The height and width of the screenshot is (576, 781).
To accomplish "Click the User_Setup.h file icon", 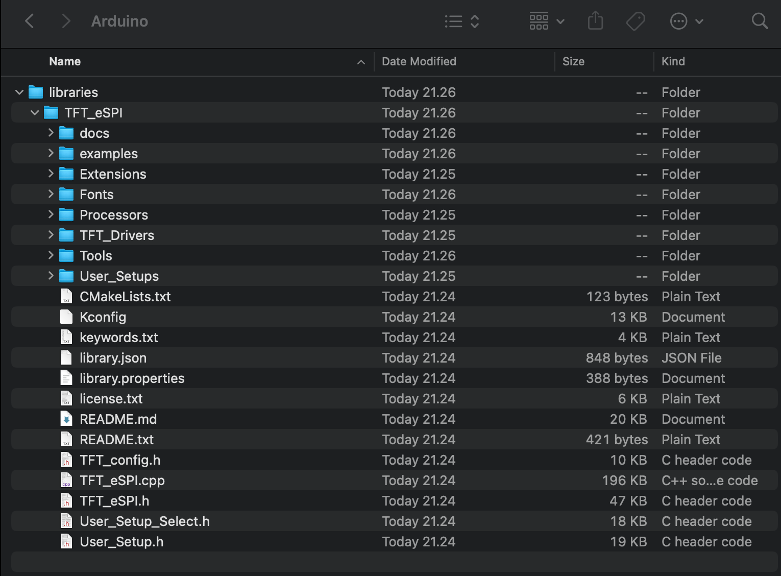I will coord(66,542).
